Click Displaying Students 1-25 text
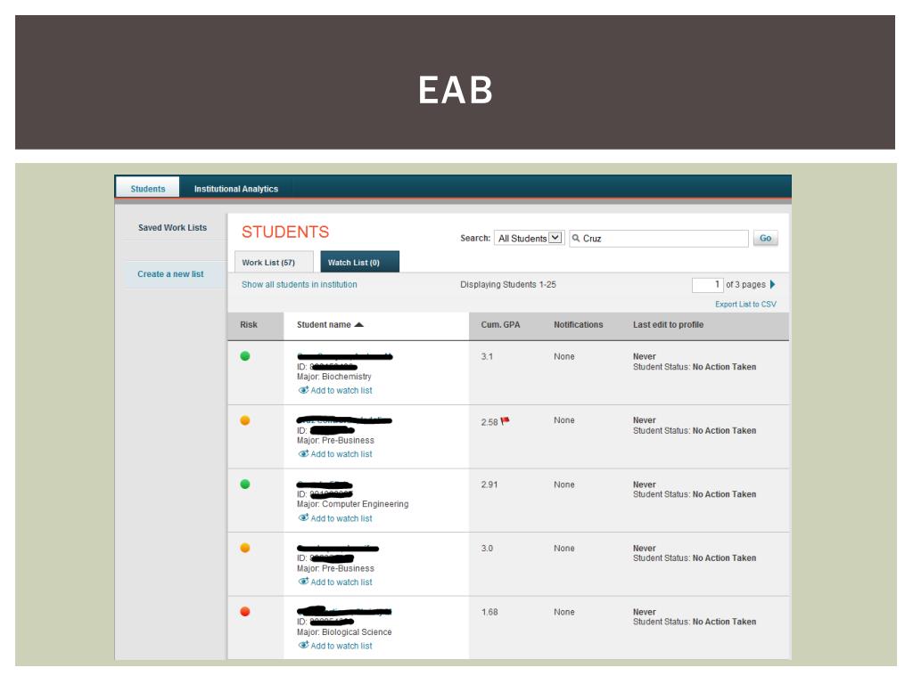 [x=507, y=284]
